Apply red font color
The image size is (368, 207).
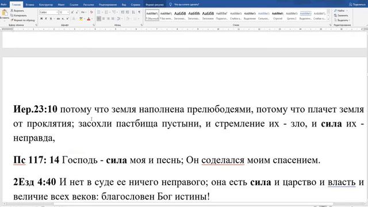[89, 19]
